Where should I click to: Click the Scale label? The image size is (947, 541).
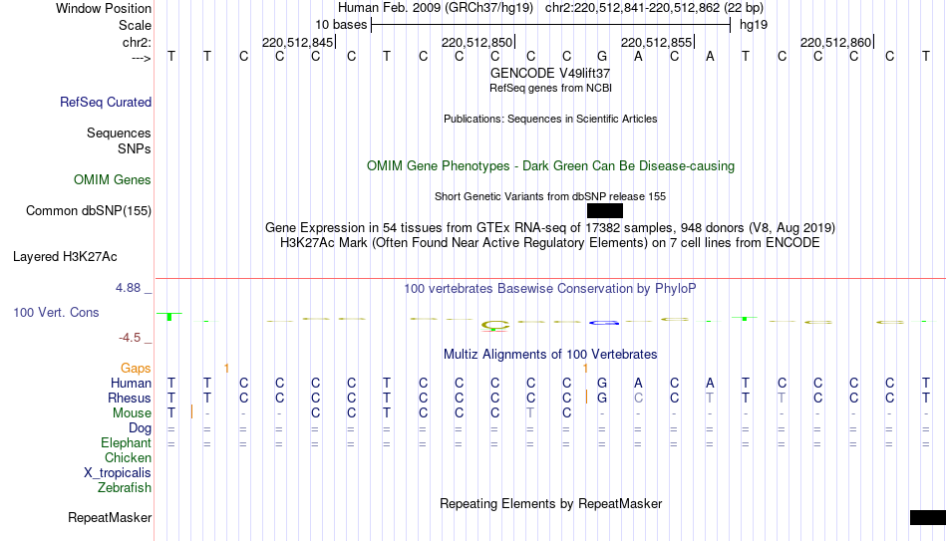click(136, 25)
